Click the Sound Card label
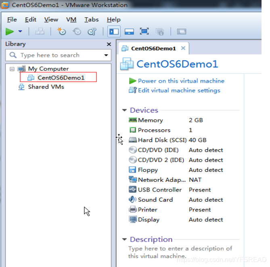This screenshot has width=270, height=267. tap(155, 200)
